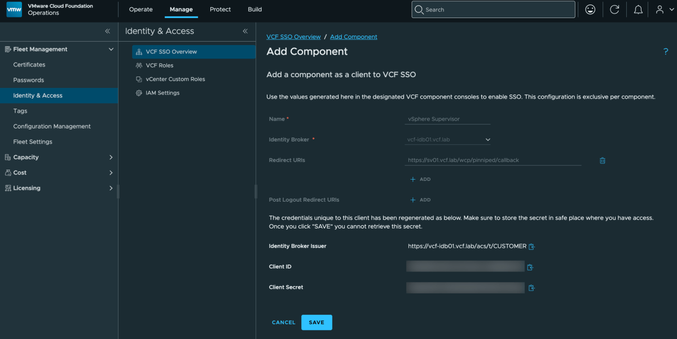The height and width of the screenshot is (339, 677).
Task: Click the search magnifier icon
Action: pos(419,10)
